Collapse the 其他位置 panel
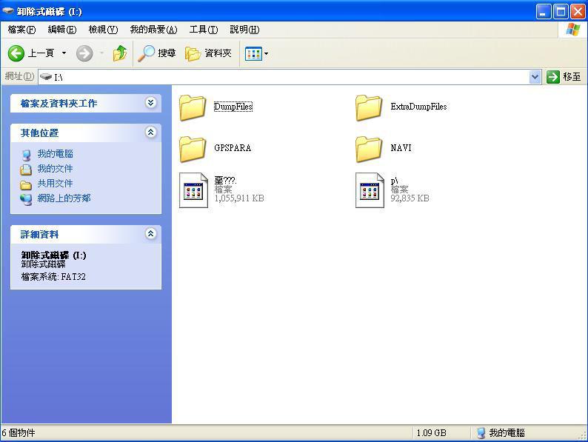The height and width of the screenshot is (442, 588). [151, 133]
